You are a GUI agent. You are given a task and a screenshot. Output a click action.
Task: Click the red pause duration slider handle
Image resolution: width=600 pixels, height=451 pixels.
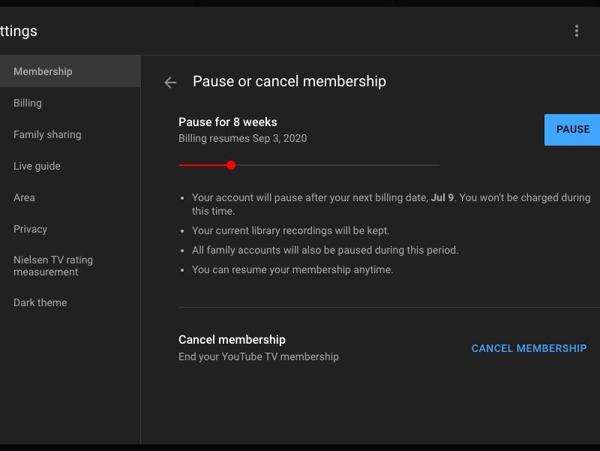(231, 165)
